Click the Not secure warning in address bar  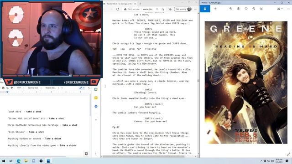[132, 9]
